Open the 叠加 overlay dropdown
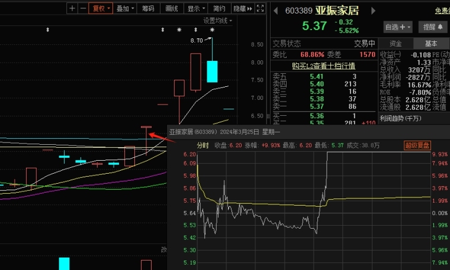The image size is (450, 270). [x=125, y=9]
